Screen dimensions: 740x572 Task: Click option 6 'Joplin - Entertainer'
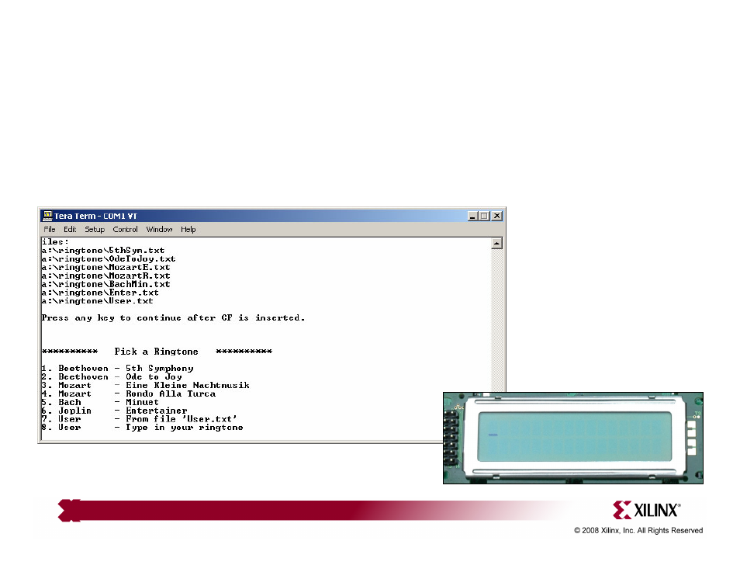pyautogui.click(x=115, y=411)
